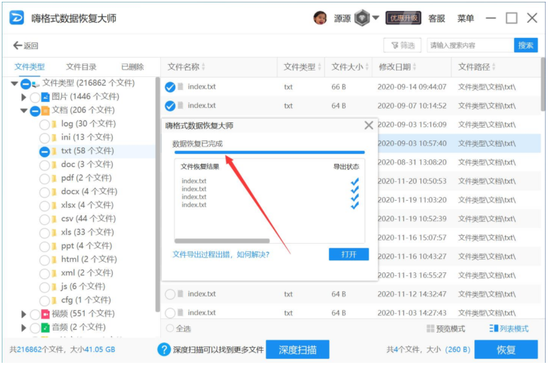This screenshot has height=371, width=548.
Task: Click the deep scan help question icon
Action: [164, 350]
